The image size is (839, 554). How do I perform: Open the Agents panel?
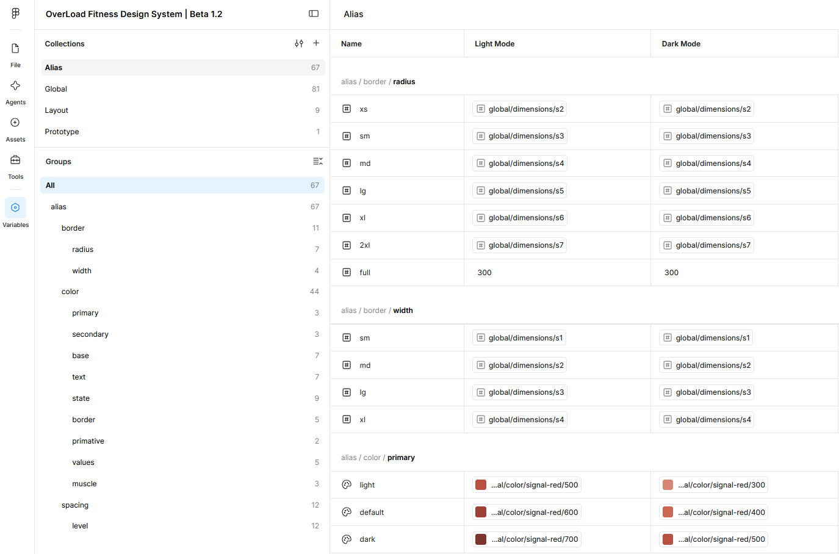15,92
